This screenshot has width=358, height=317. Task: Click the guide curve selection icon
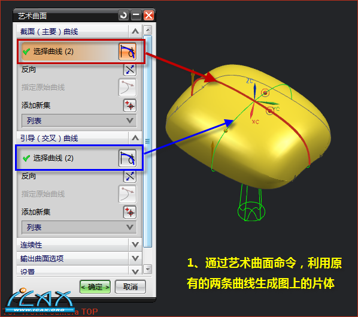pyautogui.click(x=128, y=158)
